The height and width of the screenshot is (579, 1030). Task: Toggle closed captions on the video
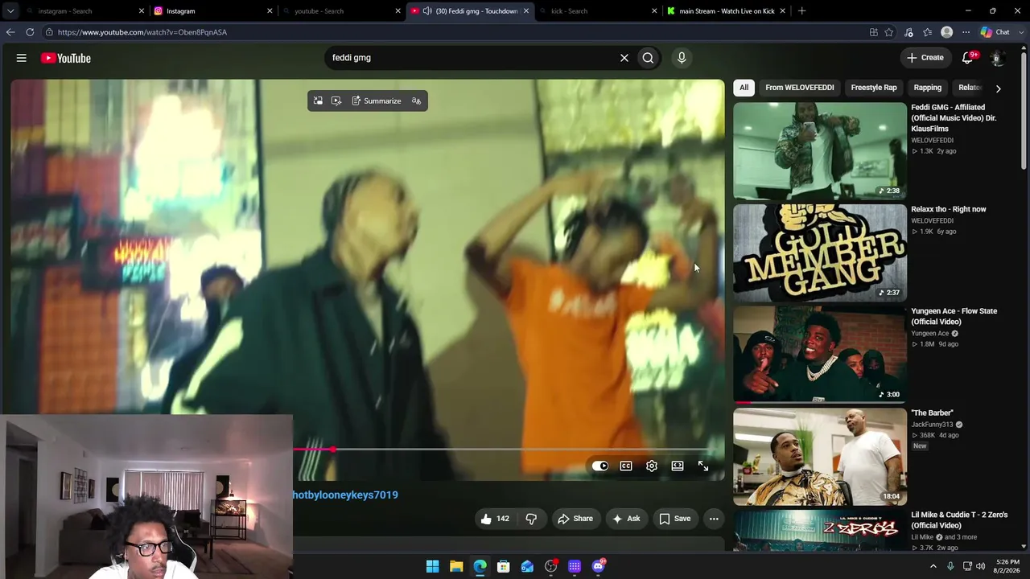626,466
